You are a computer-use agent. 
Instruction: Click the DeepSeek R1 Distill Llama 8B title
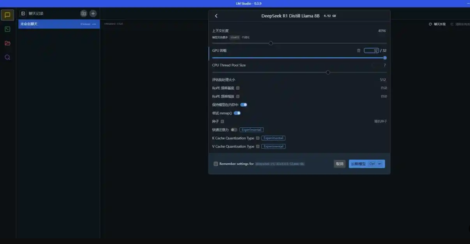click(290, 16)
